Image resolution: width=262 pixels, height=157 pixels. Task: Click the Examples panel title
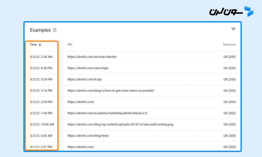[x=40, y=30]
